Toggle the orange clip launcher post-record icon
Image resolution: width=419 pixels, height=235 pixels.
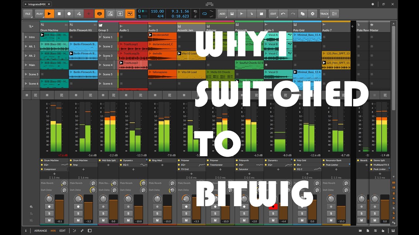coord(130,14)
